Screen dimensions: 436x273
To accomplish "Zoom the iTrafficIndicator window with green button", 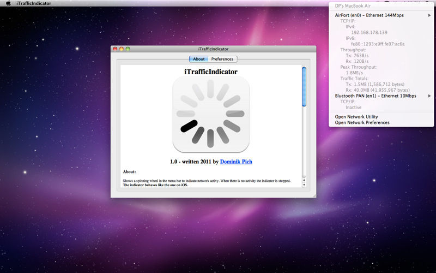I will tap(128, 49).
